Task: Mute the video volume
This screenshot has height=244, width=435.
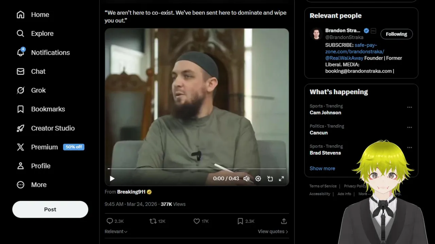Action: [x=246, y=179]
